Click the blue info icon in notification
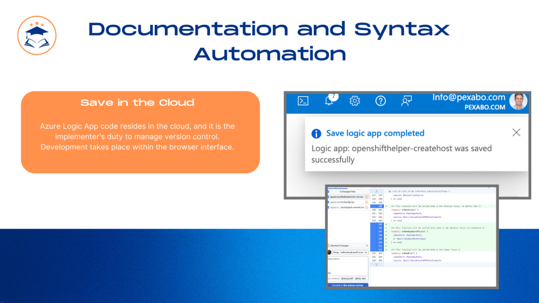This screenshot has height=303, width=539. click(316, 133)
